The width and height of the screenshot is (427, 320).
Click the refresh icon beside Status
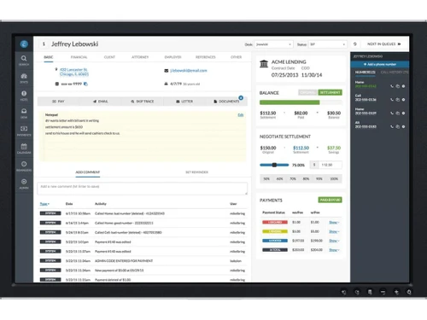(355, 44)
